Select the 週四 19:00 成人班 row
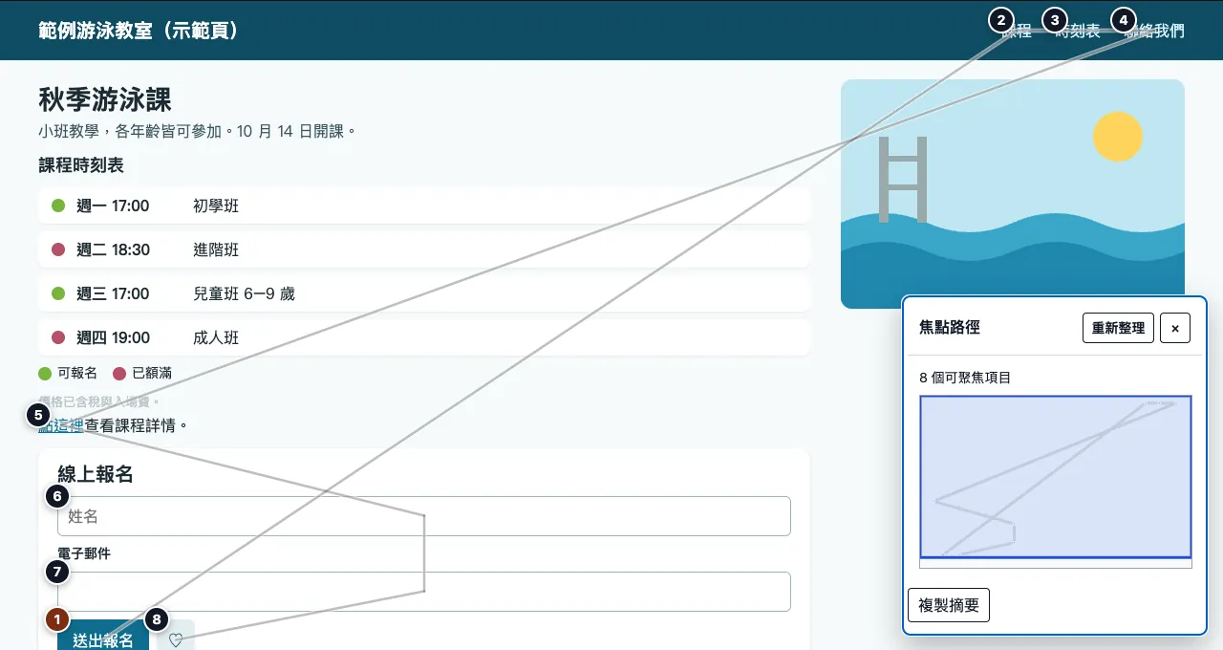1223x650 pixels. 424,337
